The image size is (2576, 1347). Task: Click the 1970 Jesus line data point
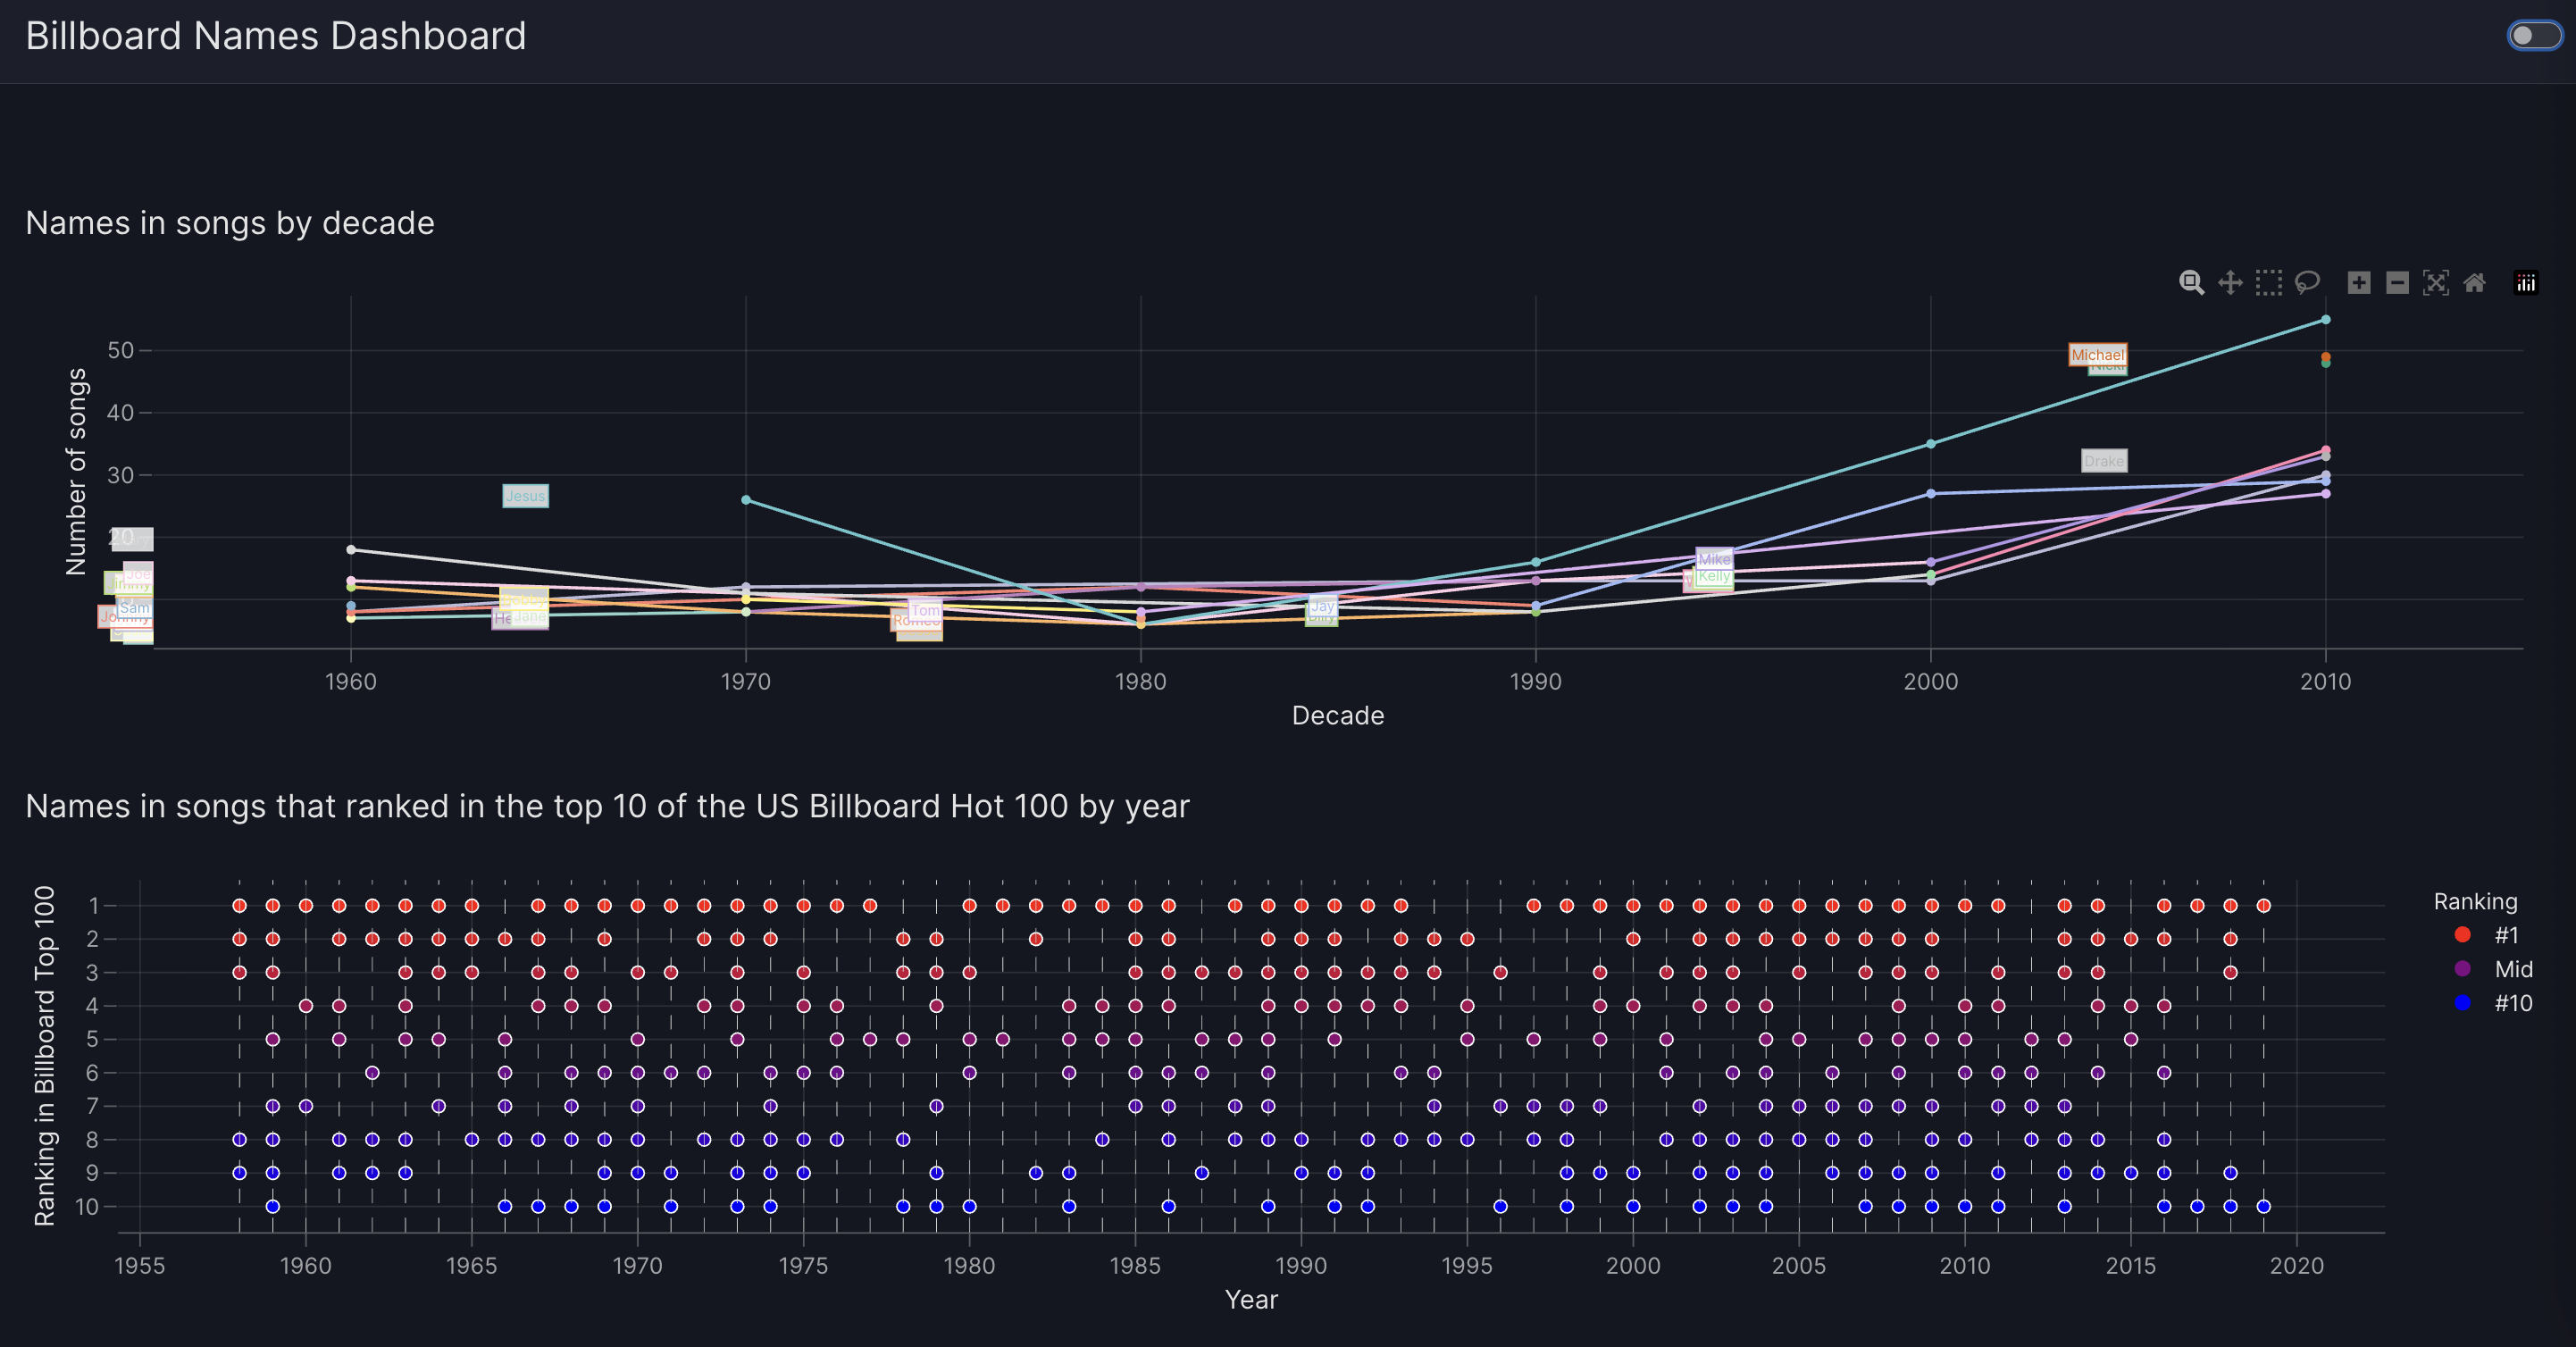point(746,500)
